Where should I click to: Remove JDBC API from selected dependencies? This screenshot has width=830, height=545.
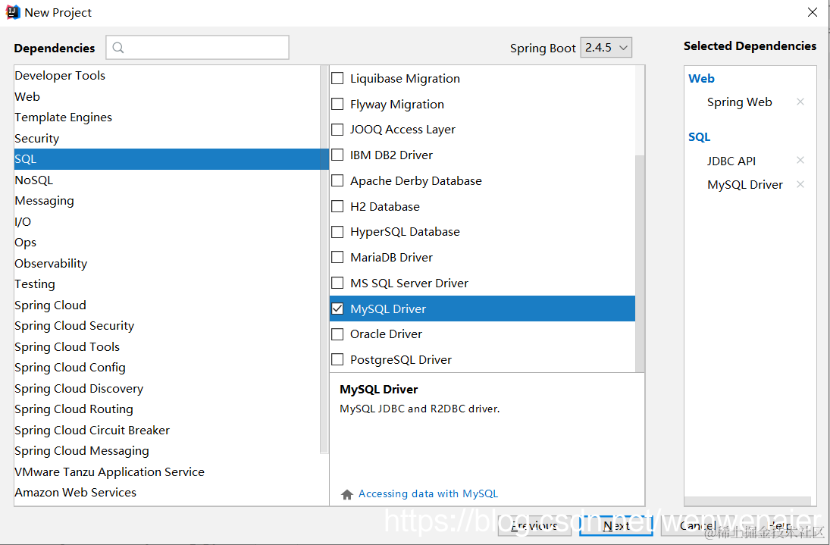tap(800, 160)
